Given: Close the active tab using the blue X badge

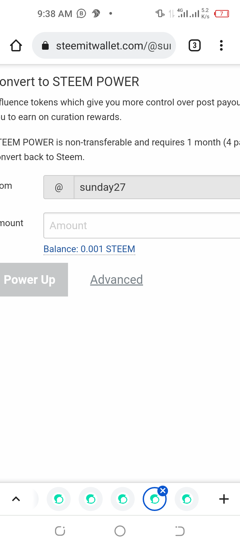Looking at the screenshot, I should click(163, 491).
